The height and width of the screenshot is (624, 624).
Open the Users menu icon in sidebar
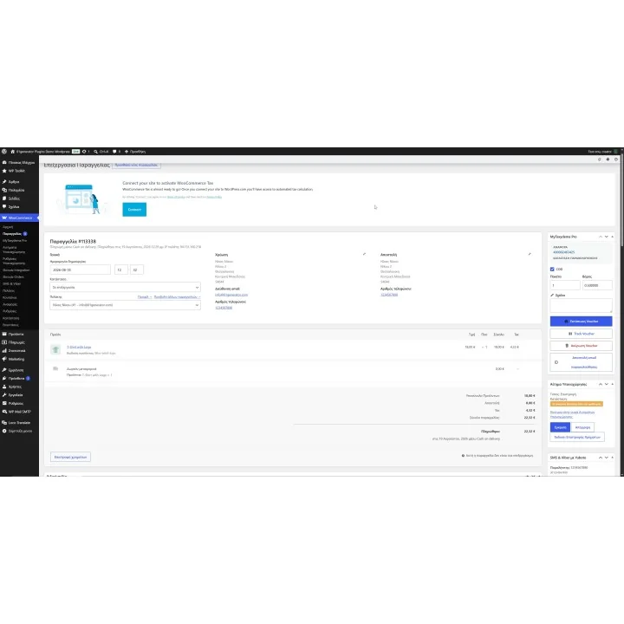[4, 387]
